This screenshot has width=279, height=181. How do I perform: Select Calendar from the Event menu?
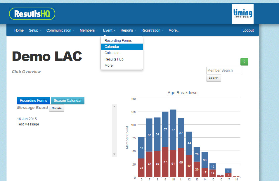pos(112,46)
